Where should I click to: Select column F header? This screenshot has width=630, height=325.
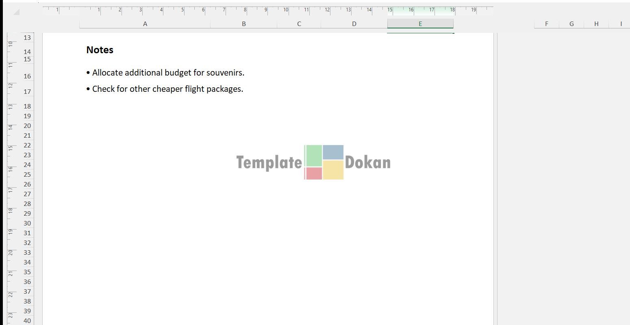546,24
